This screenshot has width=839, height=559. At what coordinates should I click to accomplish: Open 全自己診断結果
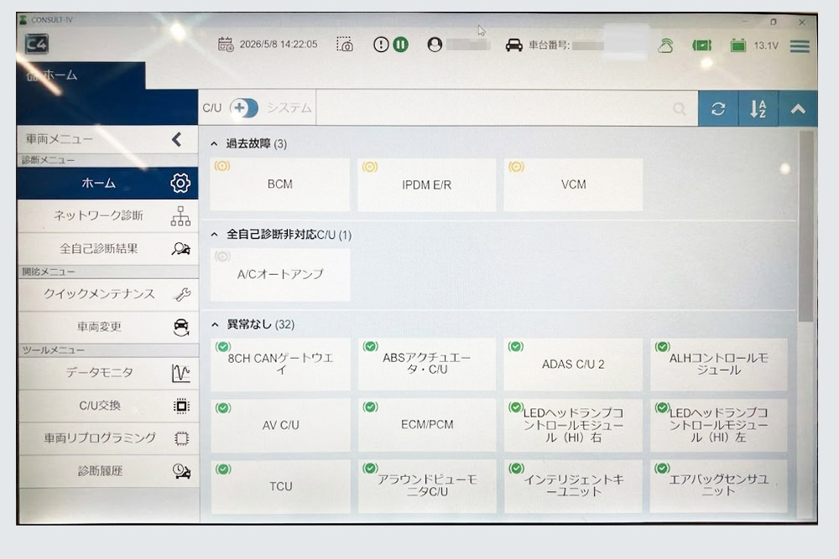click(107, 249)
